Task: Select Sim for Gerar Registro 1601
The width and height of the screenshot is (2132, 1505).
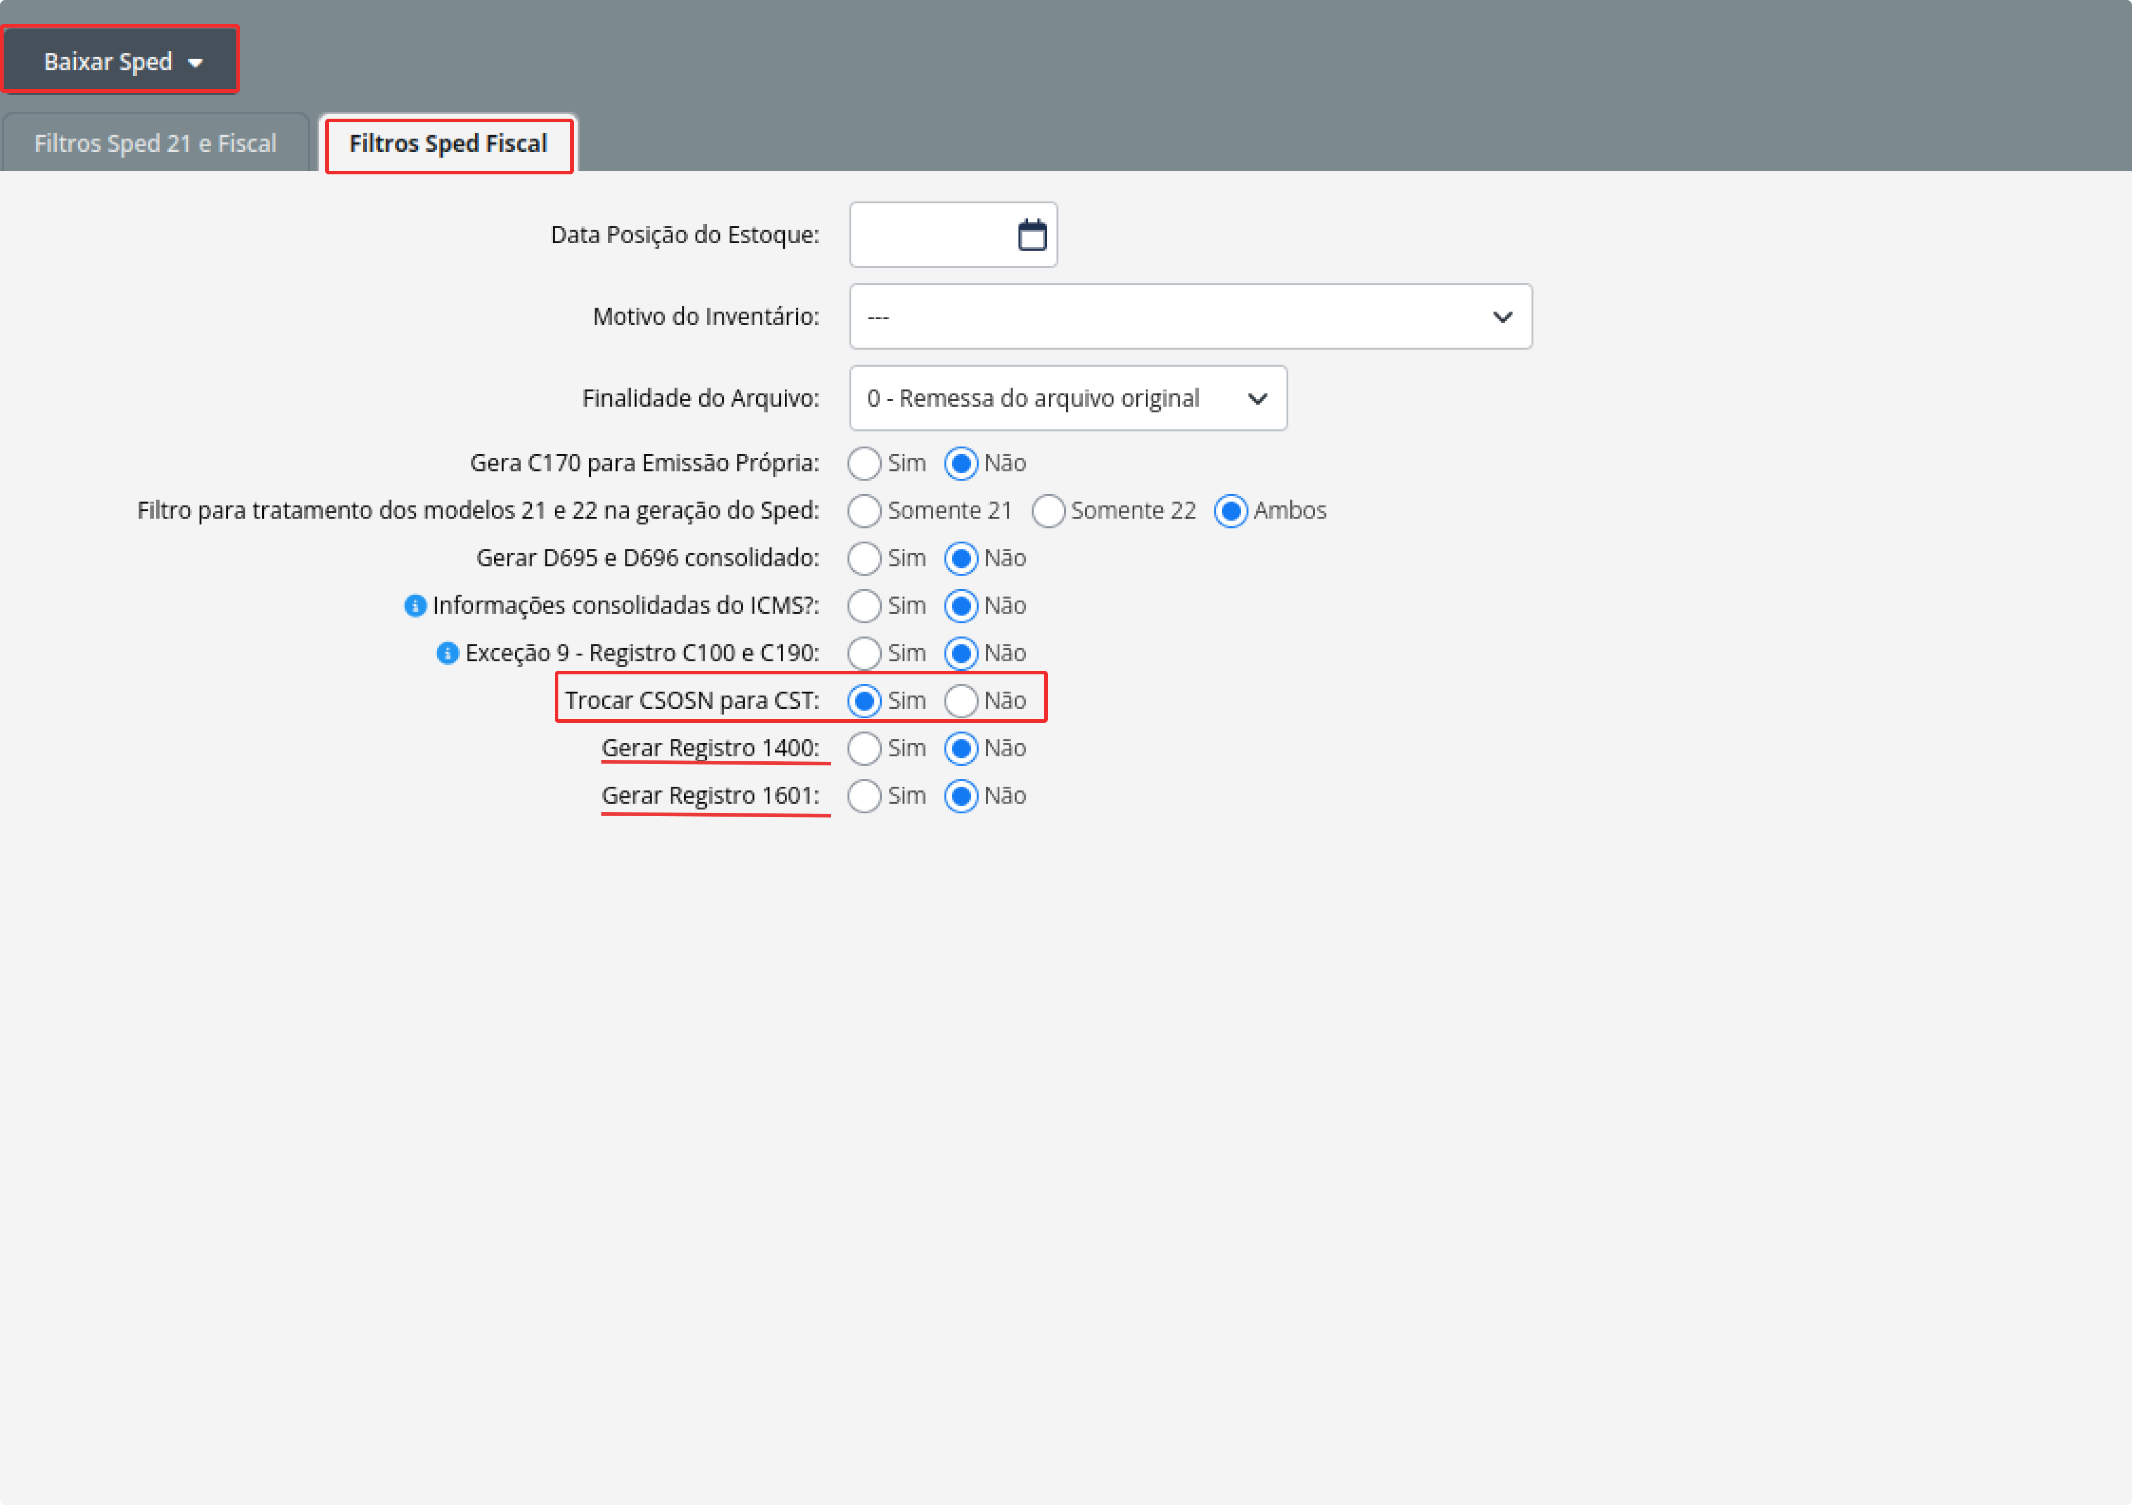Action: pyautogui.click(x=864, y=796)
